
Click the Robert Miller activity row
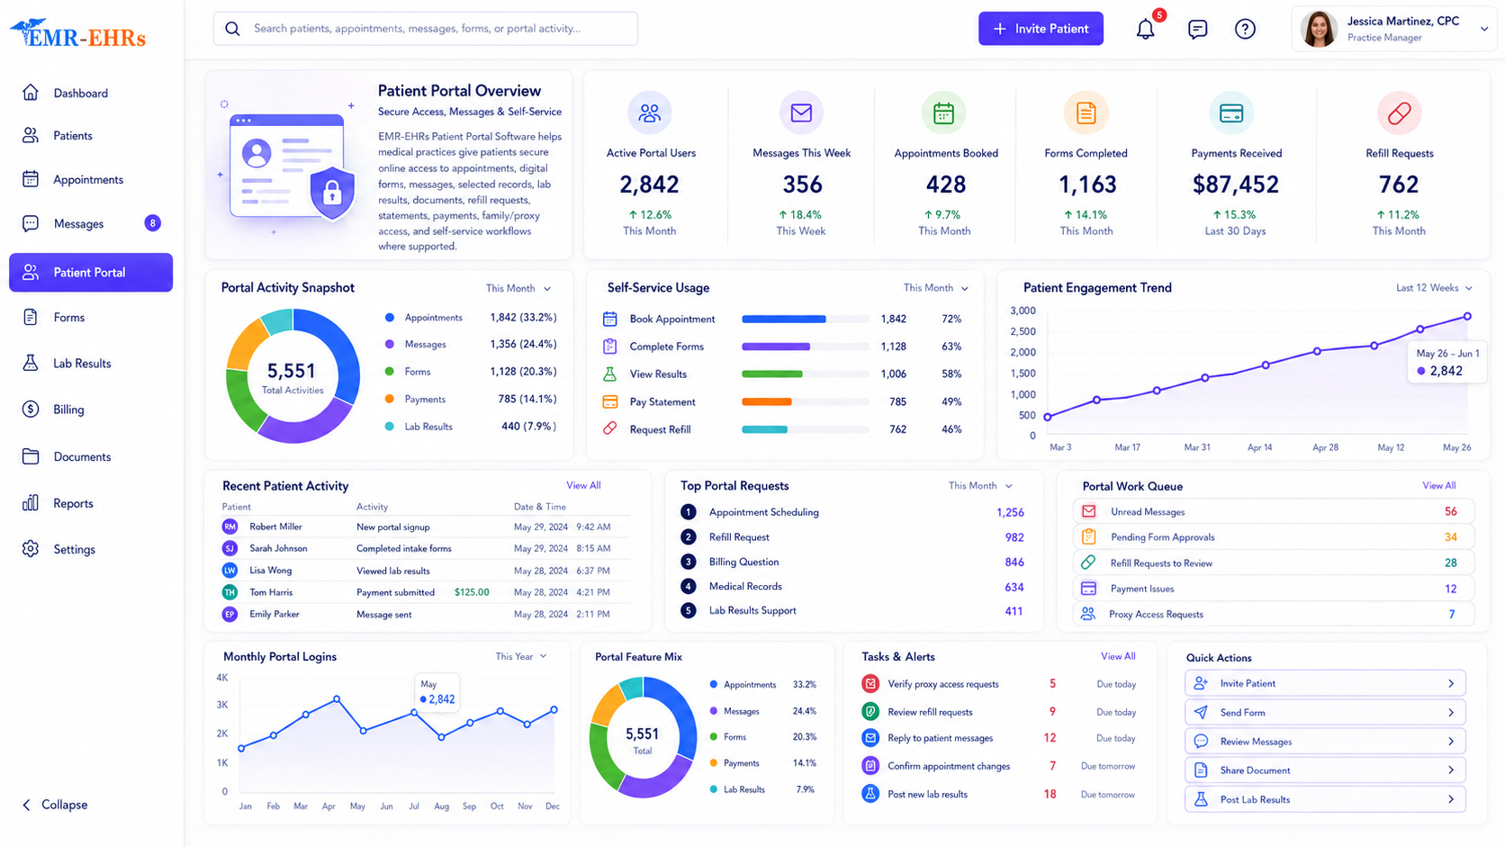(425, 527)
